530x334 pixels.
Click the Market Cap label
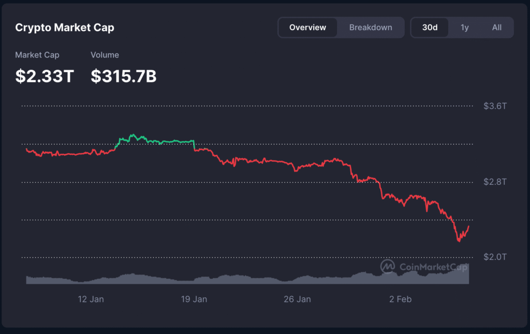(37, 55)
